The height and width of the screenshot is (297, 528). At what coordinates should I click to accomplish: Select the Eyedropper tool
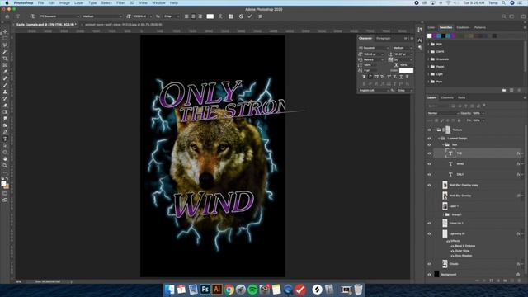[5, 72]
